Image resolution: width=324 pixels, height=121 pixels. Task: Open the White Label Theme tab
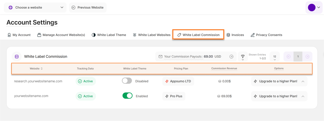(x=109, y=35)
